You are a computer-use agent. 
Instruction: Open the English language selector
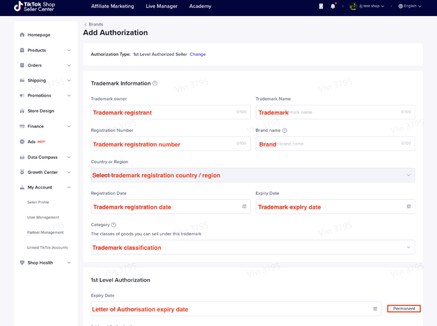coord(410,6)
